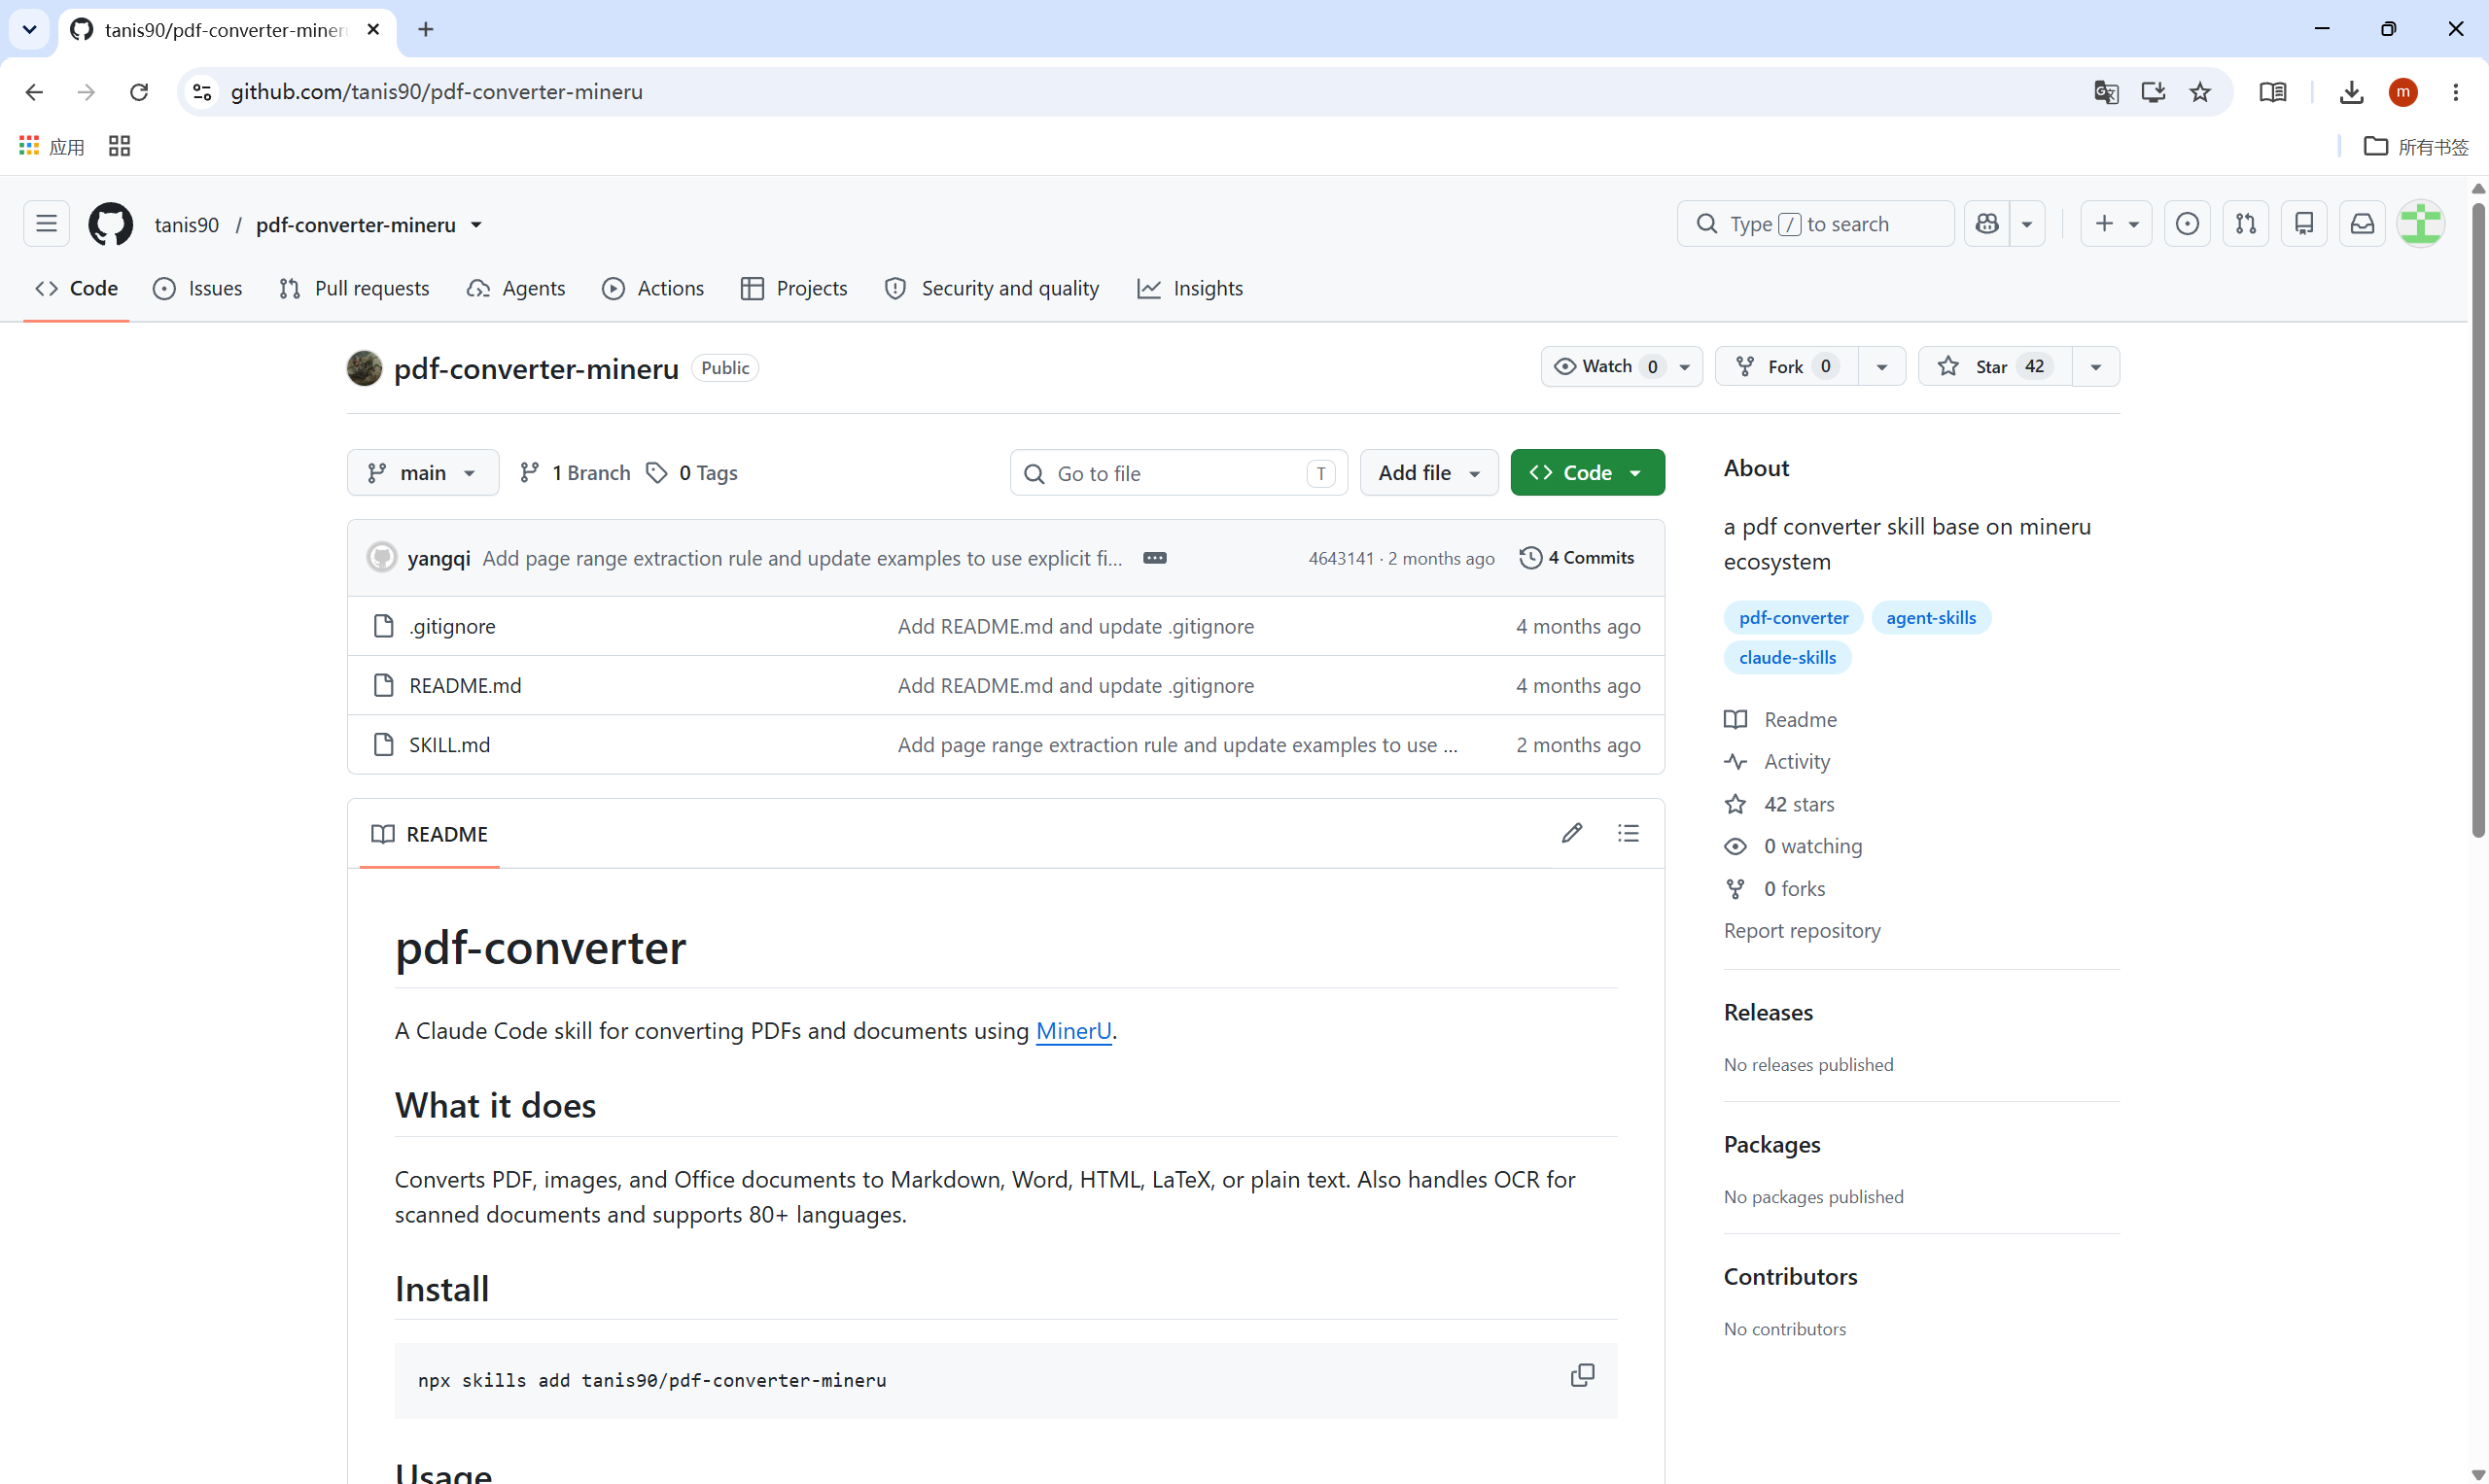Open README outline list icon

[1628, 833]
